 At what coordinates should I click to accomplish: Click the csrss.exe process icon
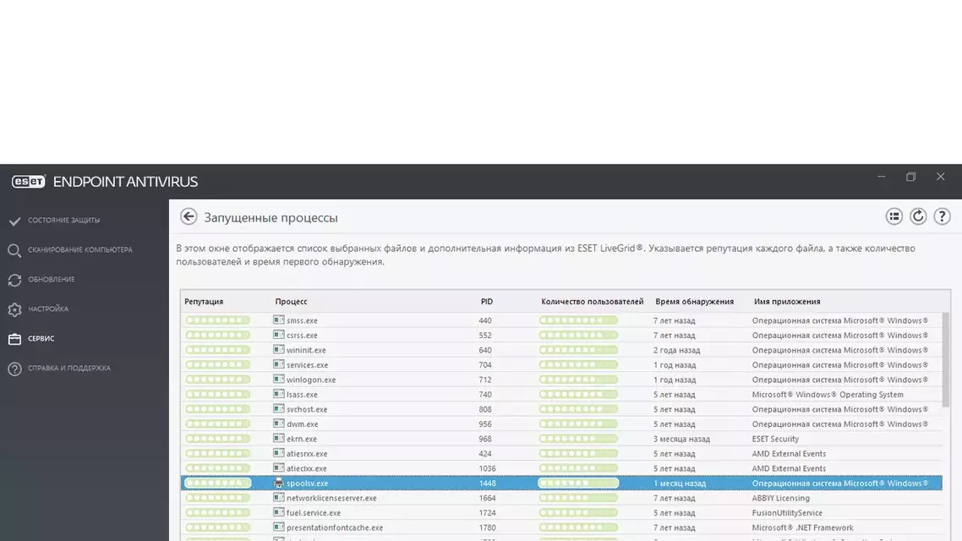pos(278,335)
